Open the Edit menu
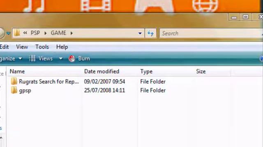This screenshot has height=147, width=263. (5, 47)
